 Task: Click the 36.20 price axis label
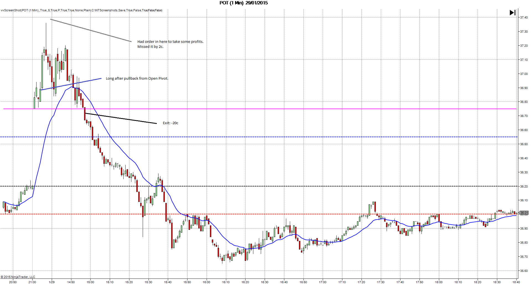tap(524, 187)
